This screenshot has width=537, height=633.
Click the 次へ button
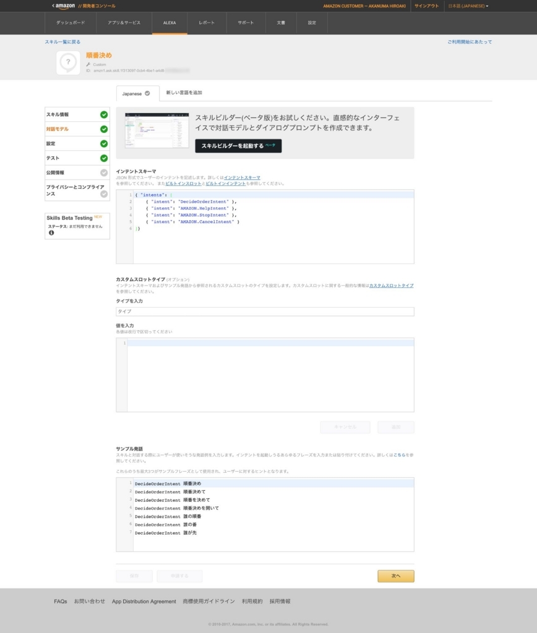pyautogui.click(x=395, y=576)
